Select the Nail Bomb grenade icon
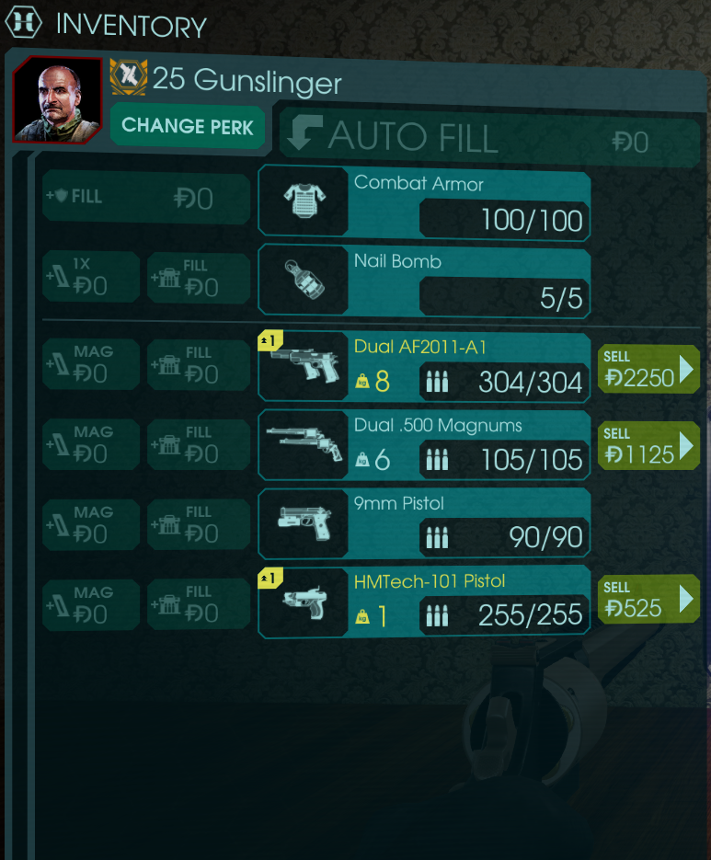This screenshot has height=860, width=711. click(x=304, y=280)
